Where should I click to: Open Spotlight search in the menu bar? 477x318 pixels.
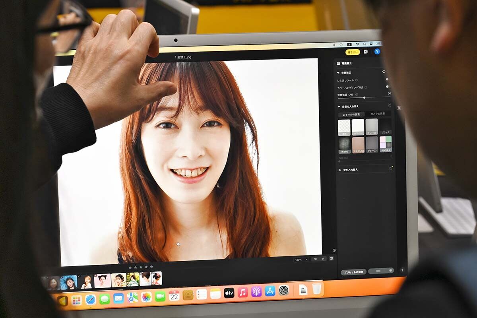[364, 44]
